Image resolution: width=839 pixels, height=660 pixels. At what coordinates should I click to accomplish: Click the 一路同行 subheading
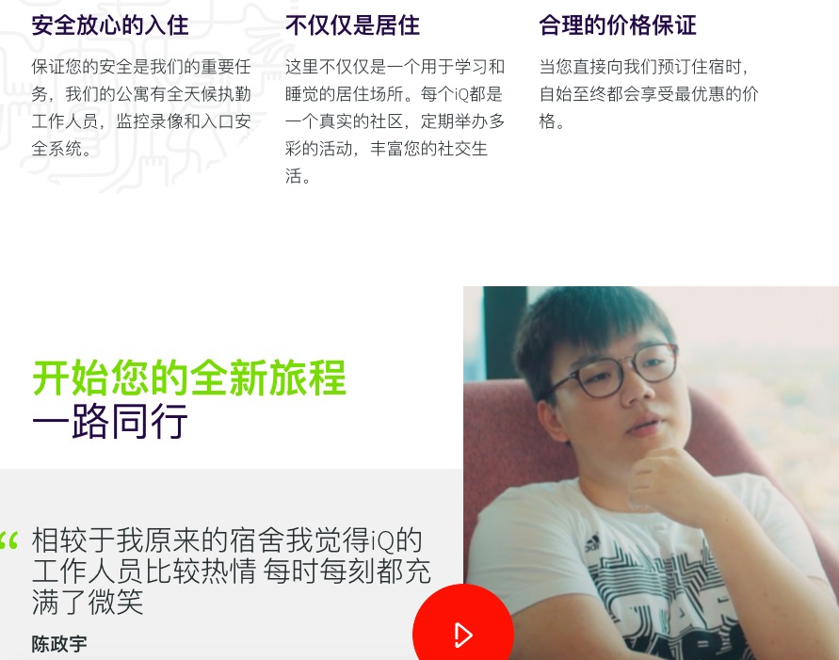pos(110,422)
